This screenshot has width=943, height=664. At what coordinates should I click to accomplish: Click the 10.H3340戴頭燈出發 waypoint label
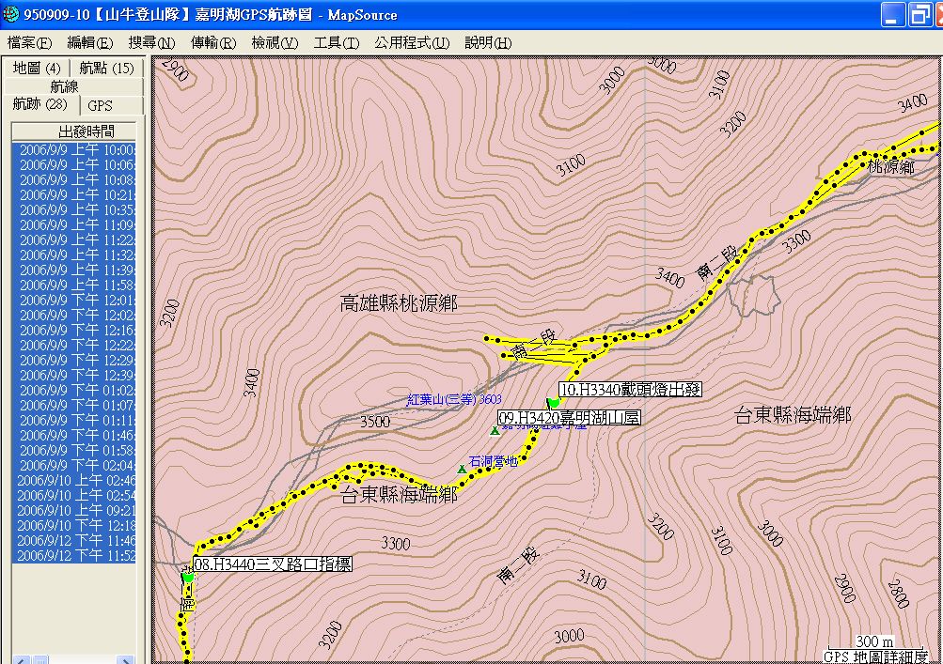click(630, 390)
